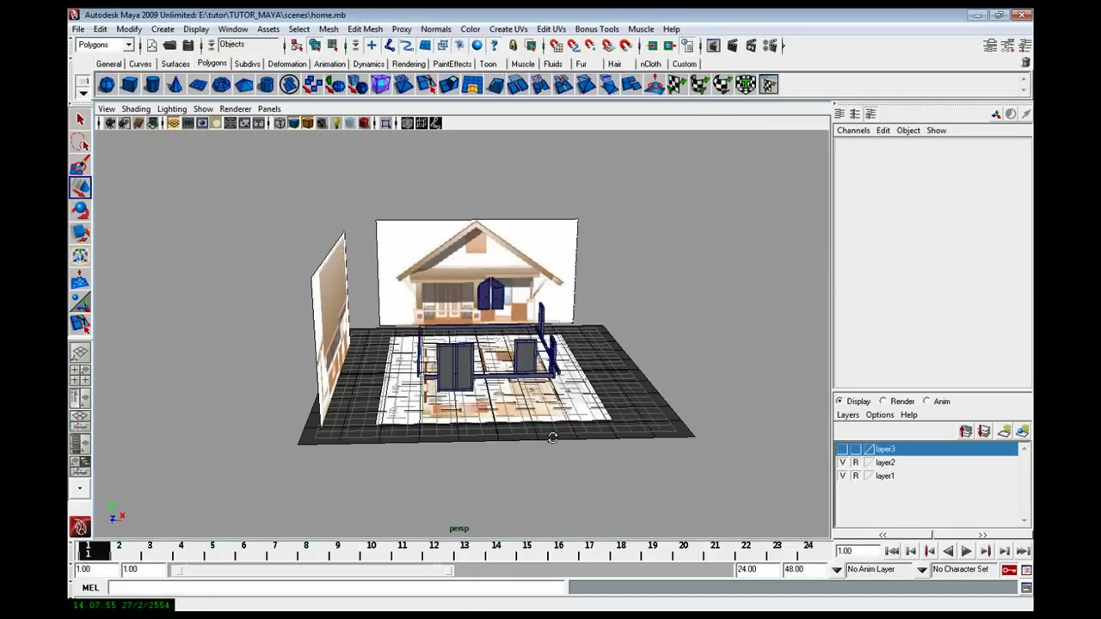Open the Edit Mesh menu
The width and height of the screenshot is (1101, 619).
click(x=365, y=29)
